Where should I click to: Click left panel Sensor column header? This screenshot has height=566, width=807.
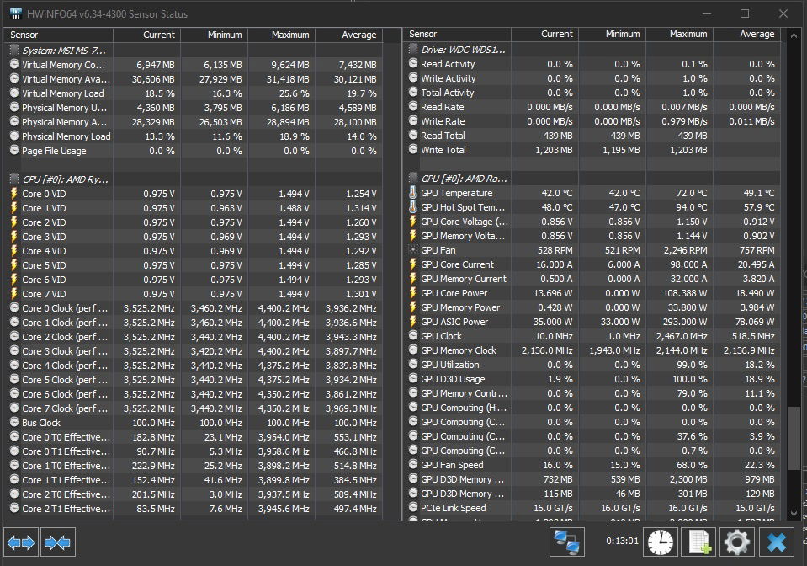(x=59, y=35)
